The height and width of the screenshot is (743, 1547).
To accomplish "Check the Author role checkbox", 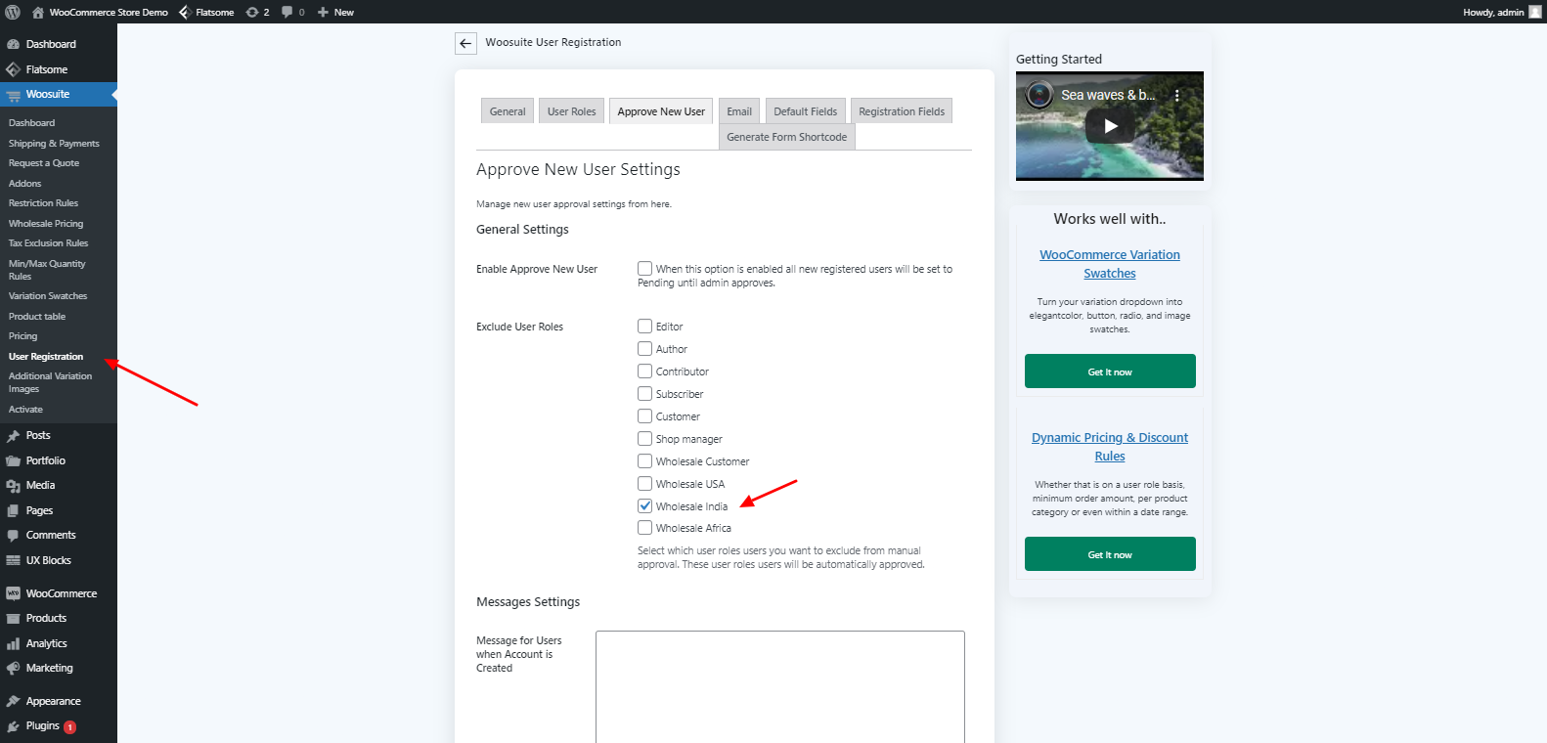I will [x=645, y=349].
